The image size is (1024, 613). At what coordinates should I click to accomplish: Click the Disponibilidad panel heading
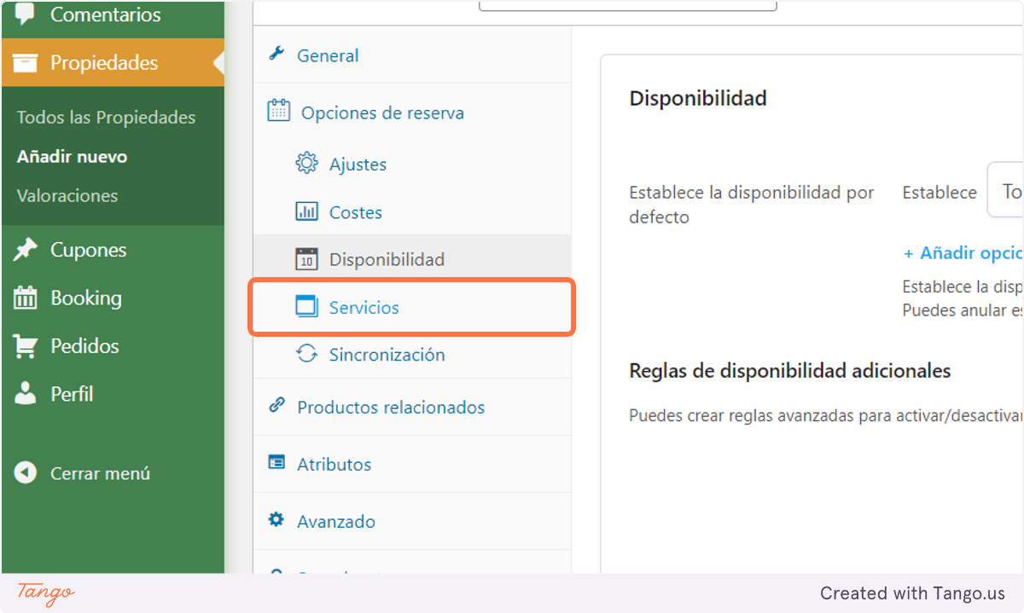pyautogui.click(x=698, y=98)
